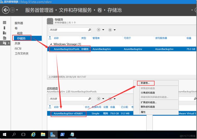This screenshot has height=139, width=197.
Task: Sort storage pools by 读写服务器 column
Action: [x=161, y=38]
